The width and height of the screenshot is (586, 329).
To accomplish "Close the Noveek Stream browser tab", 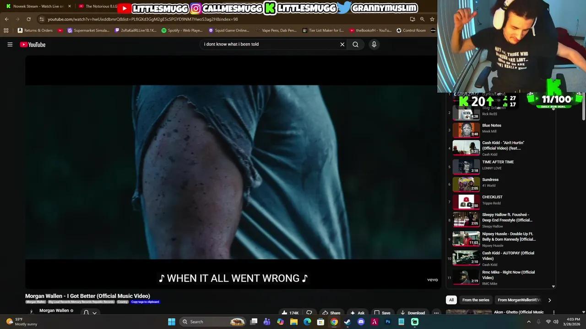I will tap(70, 6).
